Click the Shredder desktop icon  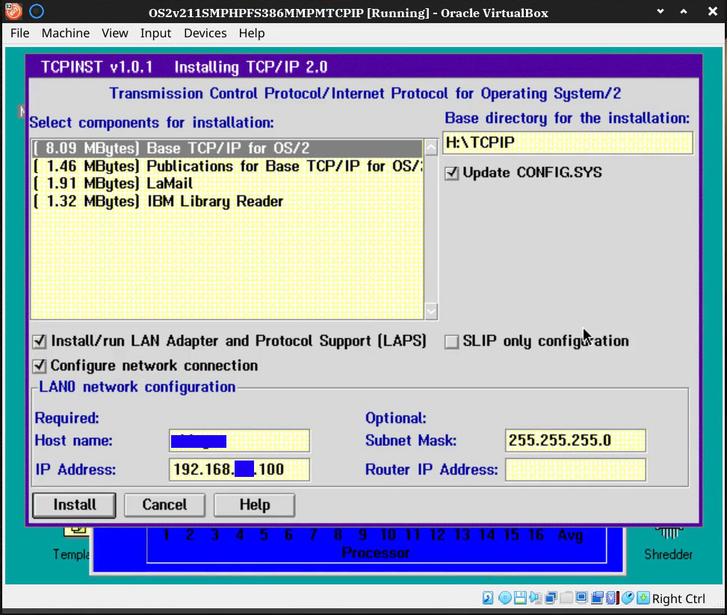668,543
